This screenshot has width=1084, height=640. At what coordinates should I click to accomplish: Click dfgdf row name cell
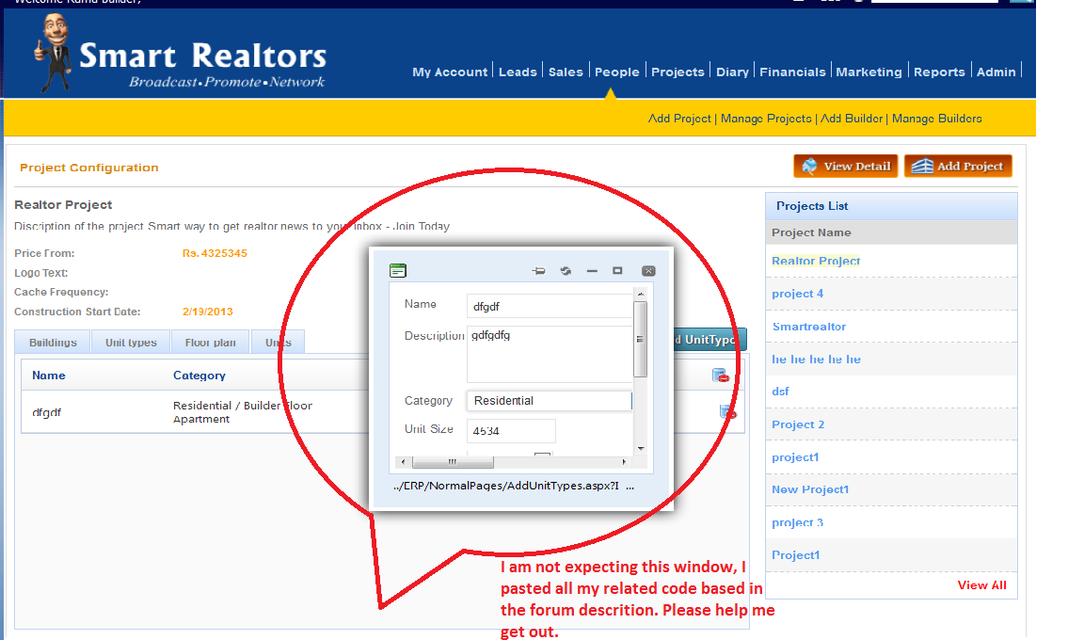point(46,412)
